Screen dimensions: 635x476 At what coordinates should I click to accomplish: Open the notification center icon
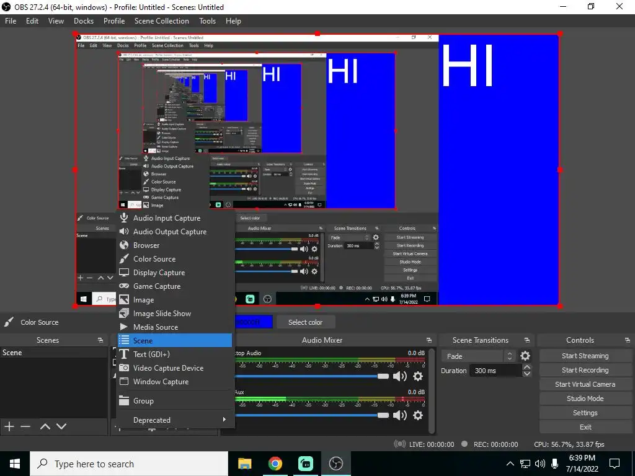(615, 464)
